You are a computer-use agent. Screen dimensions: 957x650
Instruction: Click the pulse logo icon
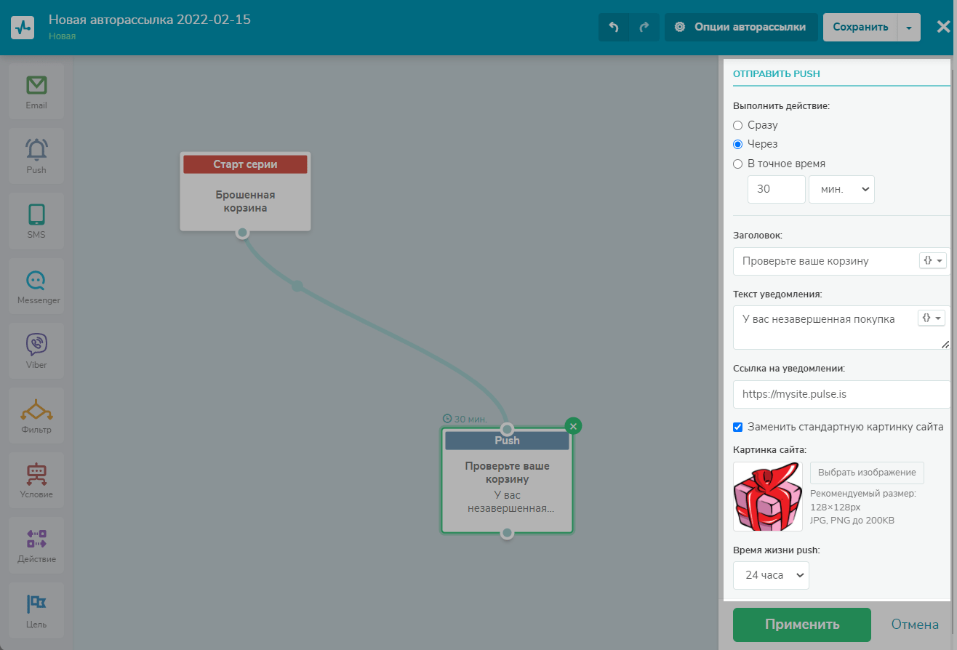pos(23,27)
